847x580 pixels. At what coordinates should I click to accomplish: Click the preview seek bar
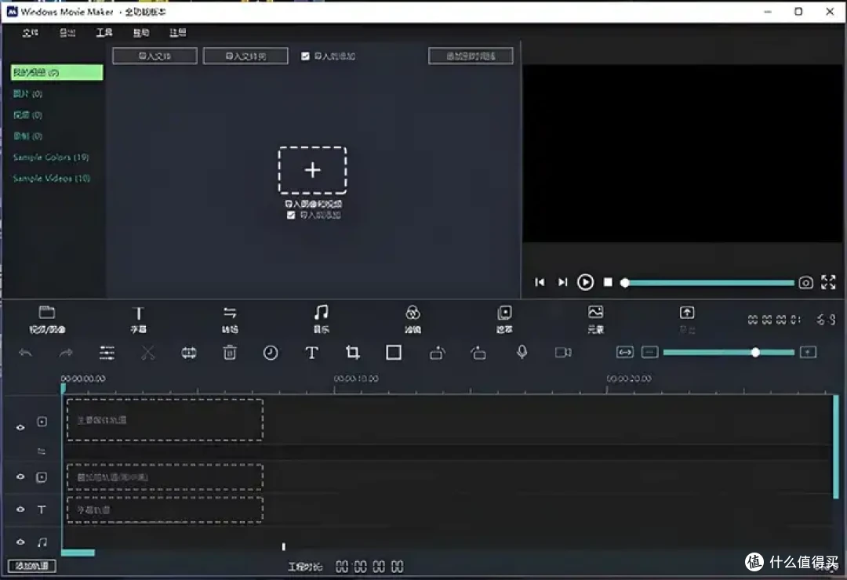pyautogui.click(x=709, y=282)
